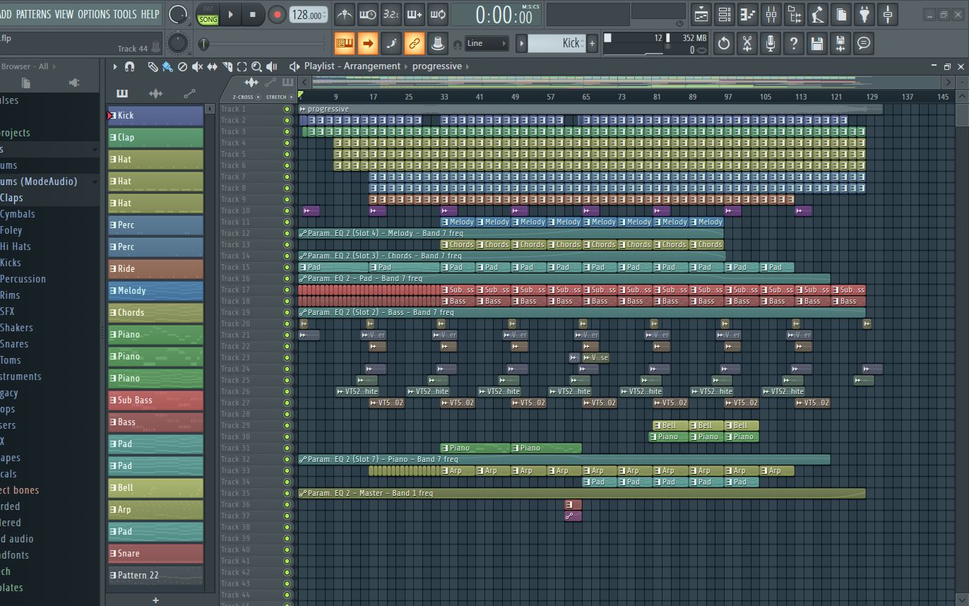Screen dimensions: 969x606
Task: Expand the progressive arrangement arrow
Action: coord(468,66)
